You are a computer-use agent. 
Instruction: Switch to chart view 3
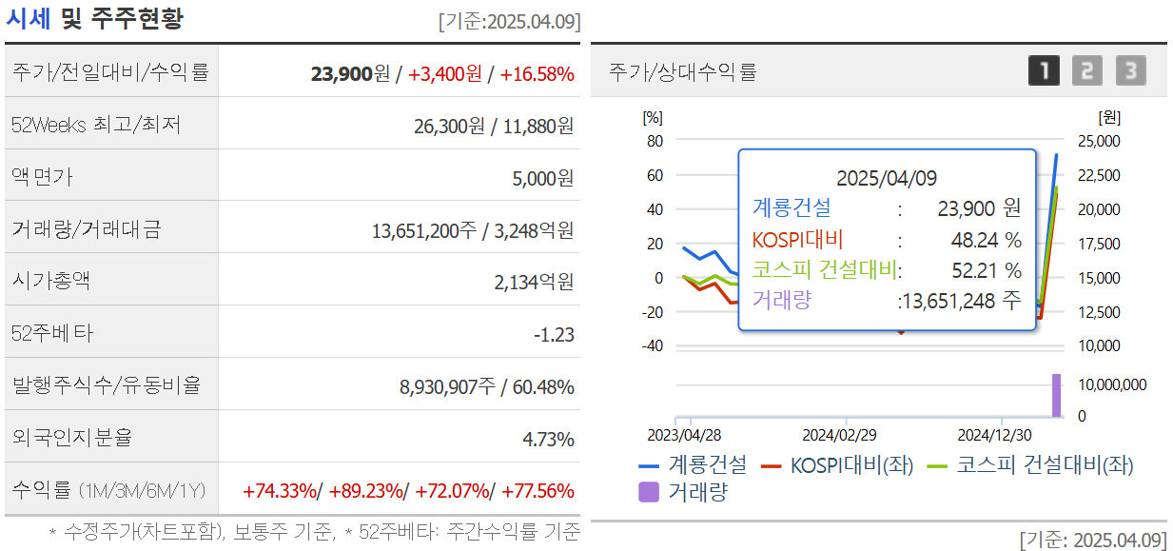tap(1131, 70)
